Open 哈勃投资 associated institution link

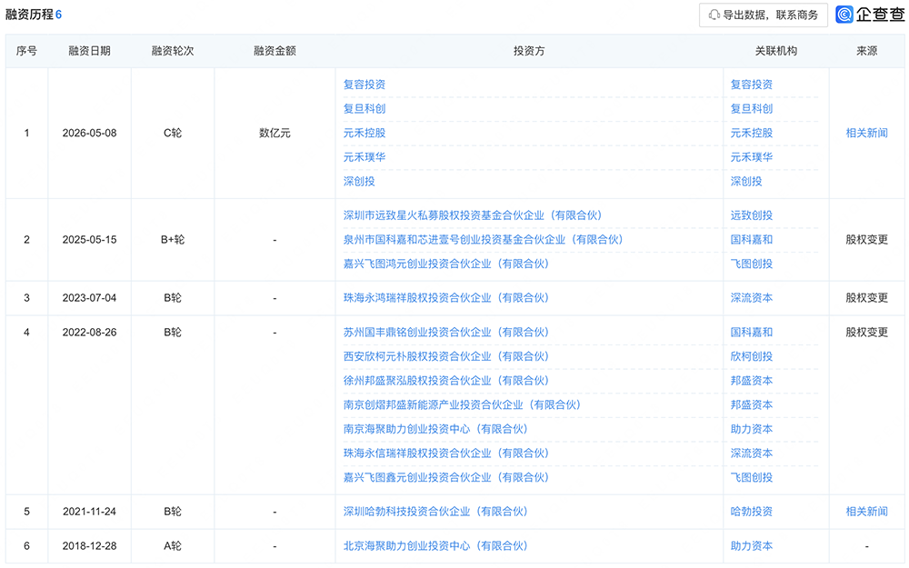click(x=752, y=512)
